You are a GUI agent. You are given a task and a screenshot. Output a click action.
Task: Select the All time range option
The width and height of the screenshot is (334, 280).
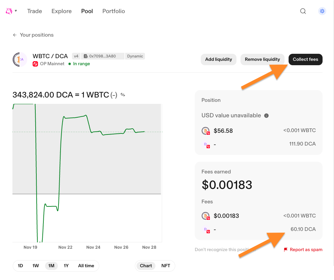click(86, 266)
